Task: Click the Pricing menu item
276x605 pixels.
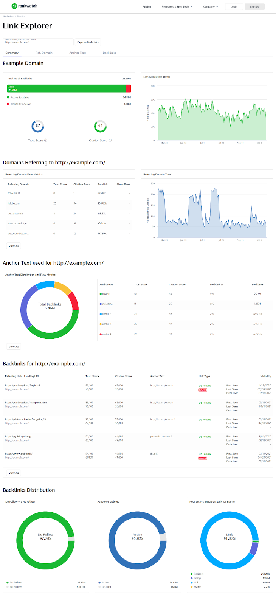Action: 147,7
